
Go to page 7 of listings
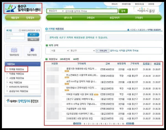(110, 124)
